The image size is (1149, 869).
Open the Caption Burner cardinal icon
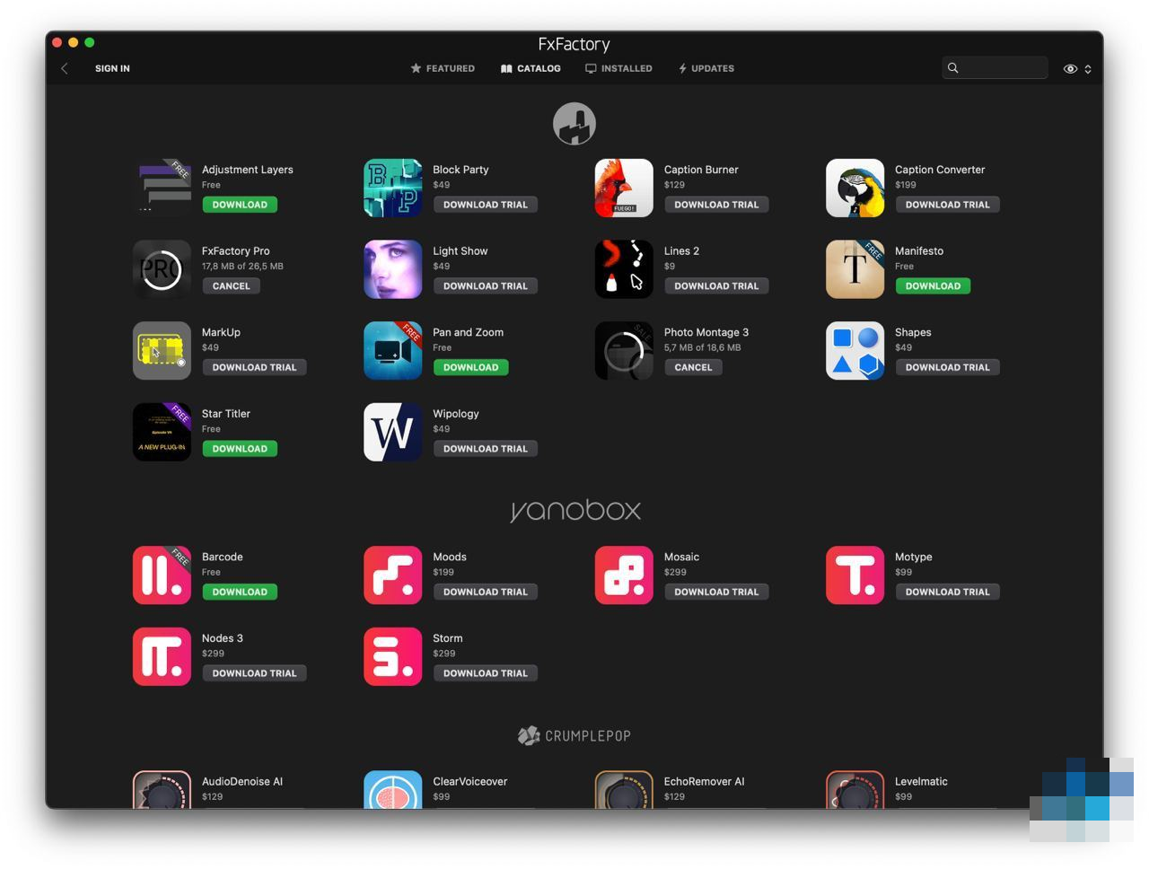623,188
